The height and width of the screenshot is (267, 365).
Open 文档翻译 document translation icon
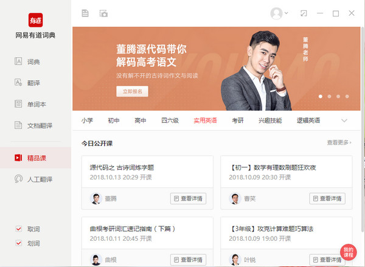click(x=18, y=125)
